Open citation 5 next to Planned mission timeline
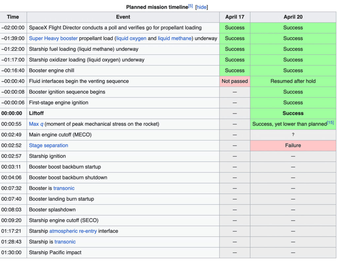Image resolution: width=338 pixels, height=261 pixels. [190, 6]
